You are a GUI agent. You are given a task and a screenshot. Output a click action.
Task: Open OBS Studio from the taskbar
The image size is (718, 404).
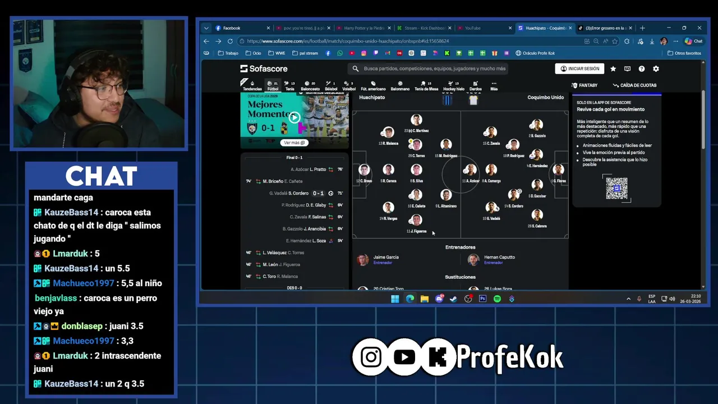coord(468,299)
